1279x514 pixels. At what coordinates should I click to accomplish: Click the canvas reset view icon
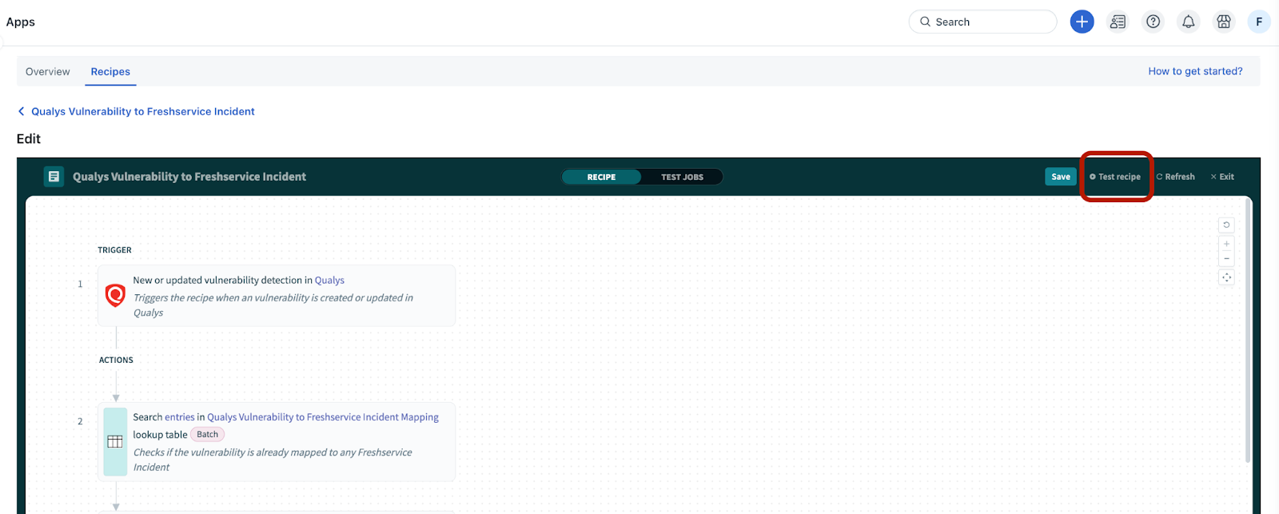1226,225
